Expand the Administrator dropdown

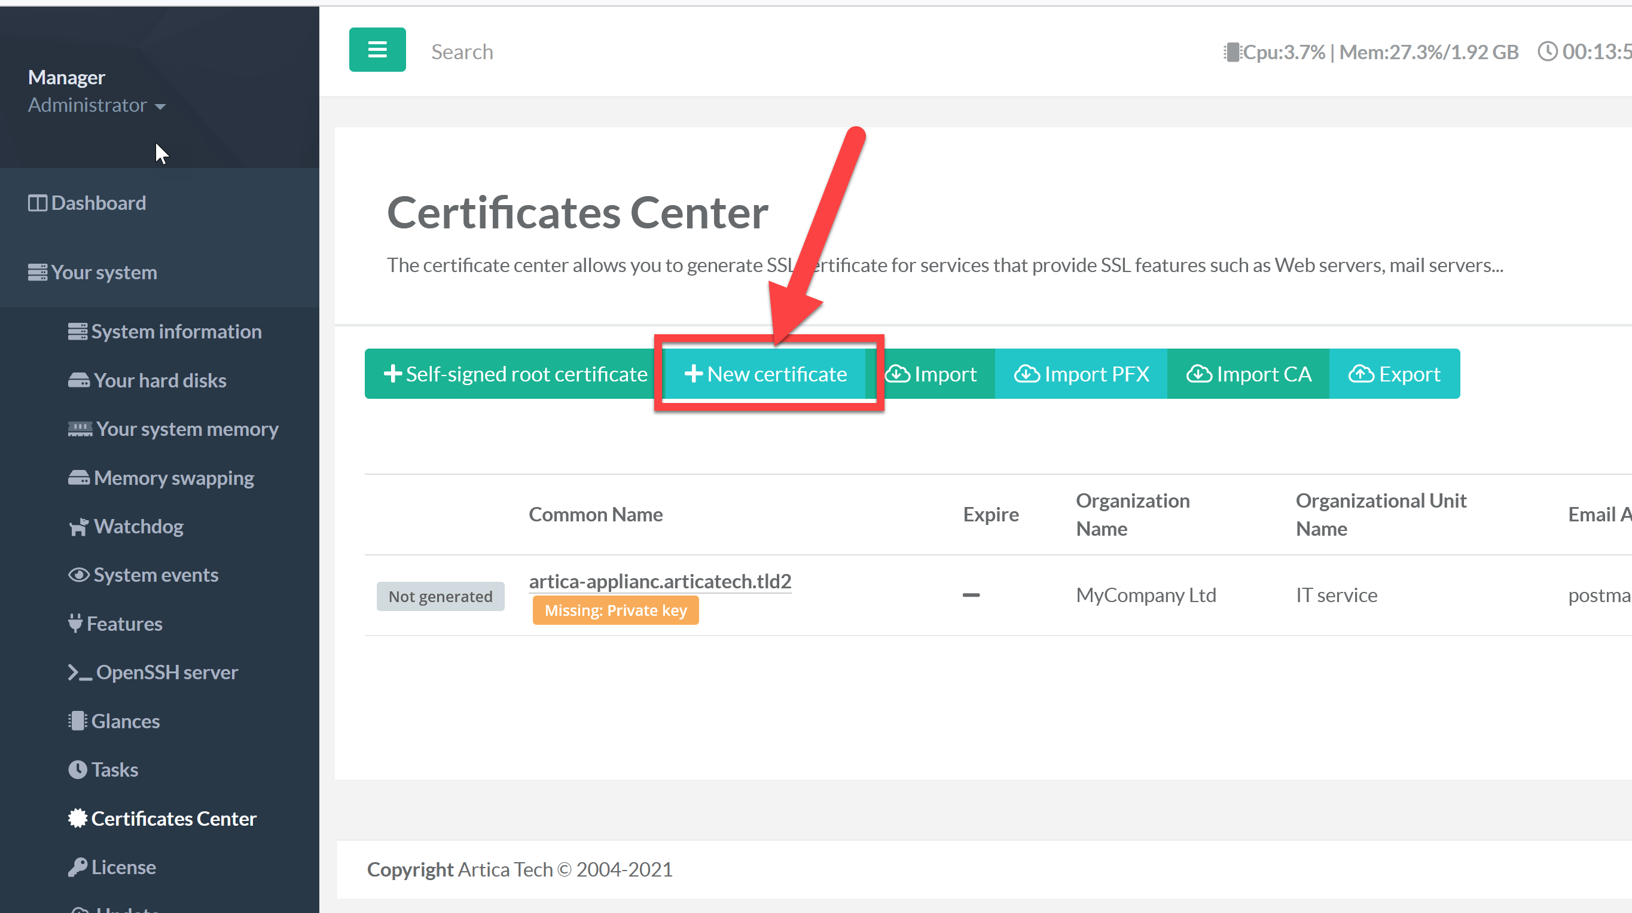click(x=96, y=105)
